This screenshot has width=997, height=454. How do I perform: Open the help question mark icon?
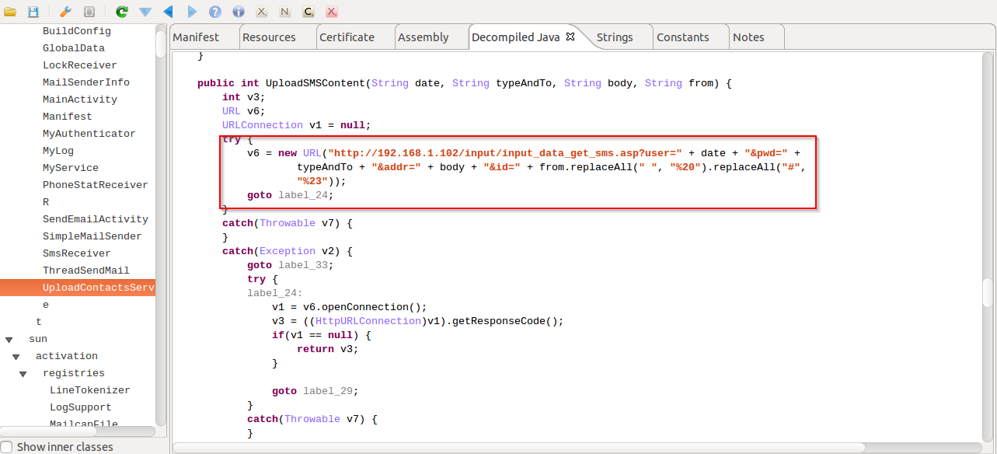coord(215,12)
